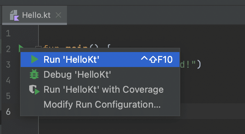Switch to the Hello.kt tab
This screenshot has width=245, height=134.
pos(35,15)
